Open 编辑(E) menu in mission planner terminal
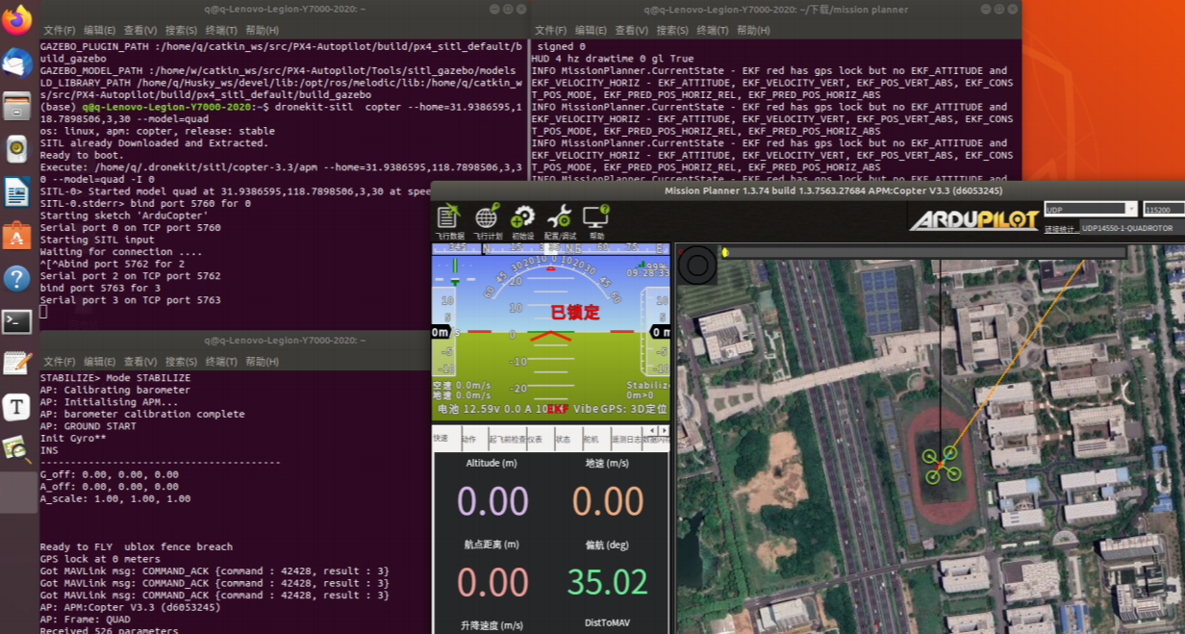Image resolution: width=1185 pixels, height=634 pixels. click(591, 30)
